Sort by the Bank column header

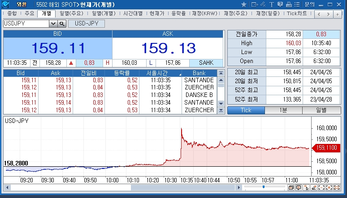point(199,73)
